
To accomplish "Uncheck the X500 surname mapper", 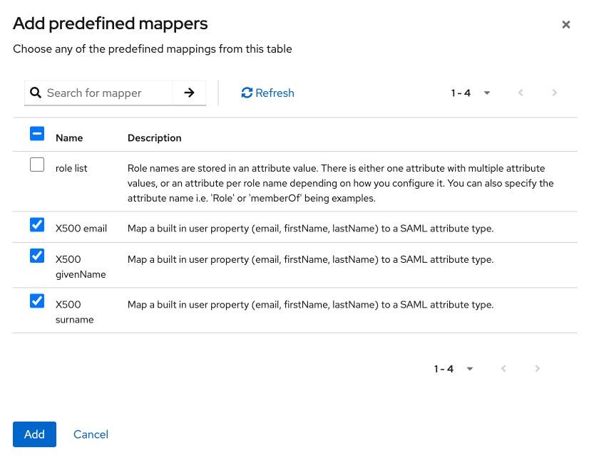I will pos(37,301).
